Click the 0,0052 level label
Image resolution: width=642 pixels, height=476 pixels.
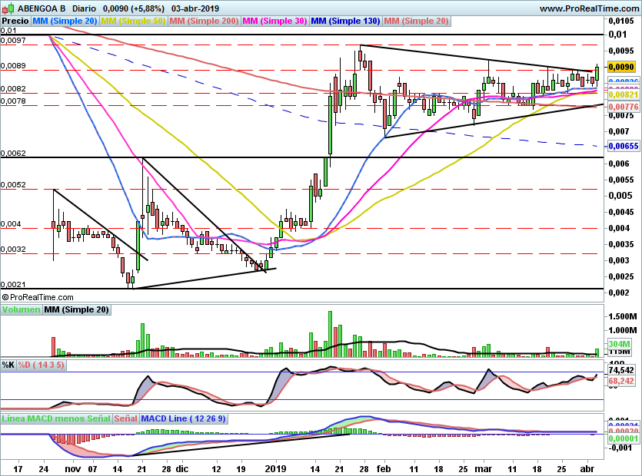pos(14,185)
